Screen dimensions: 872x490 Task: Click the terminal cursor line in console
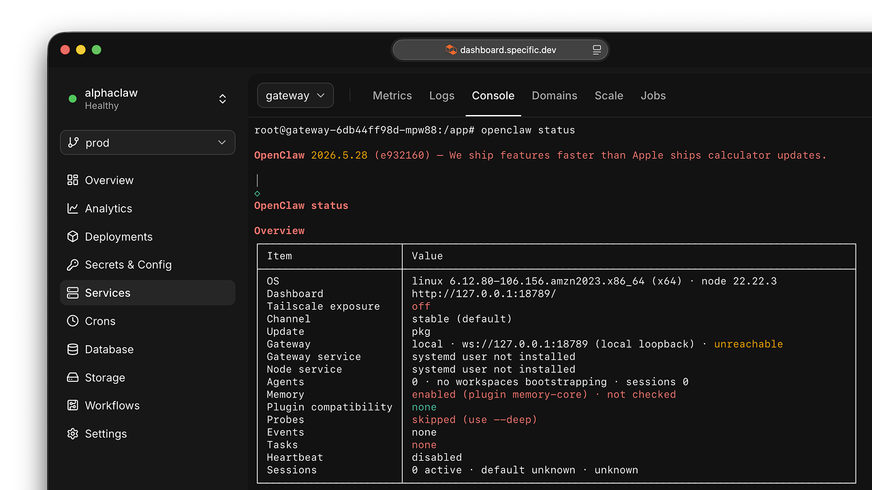257,180
